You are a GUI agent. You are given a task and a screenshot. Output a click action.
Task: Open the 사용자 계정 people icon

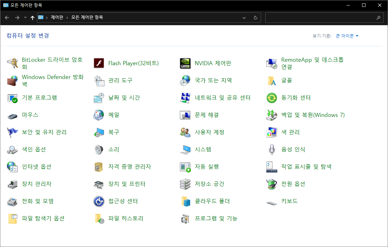pyautogui.click(x=185, y=132)
